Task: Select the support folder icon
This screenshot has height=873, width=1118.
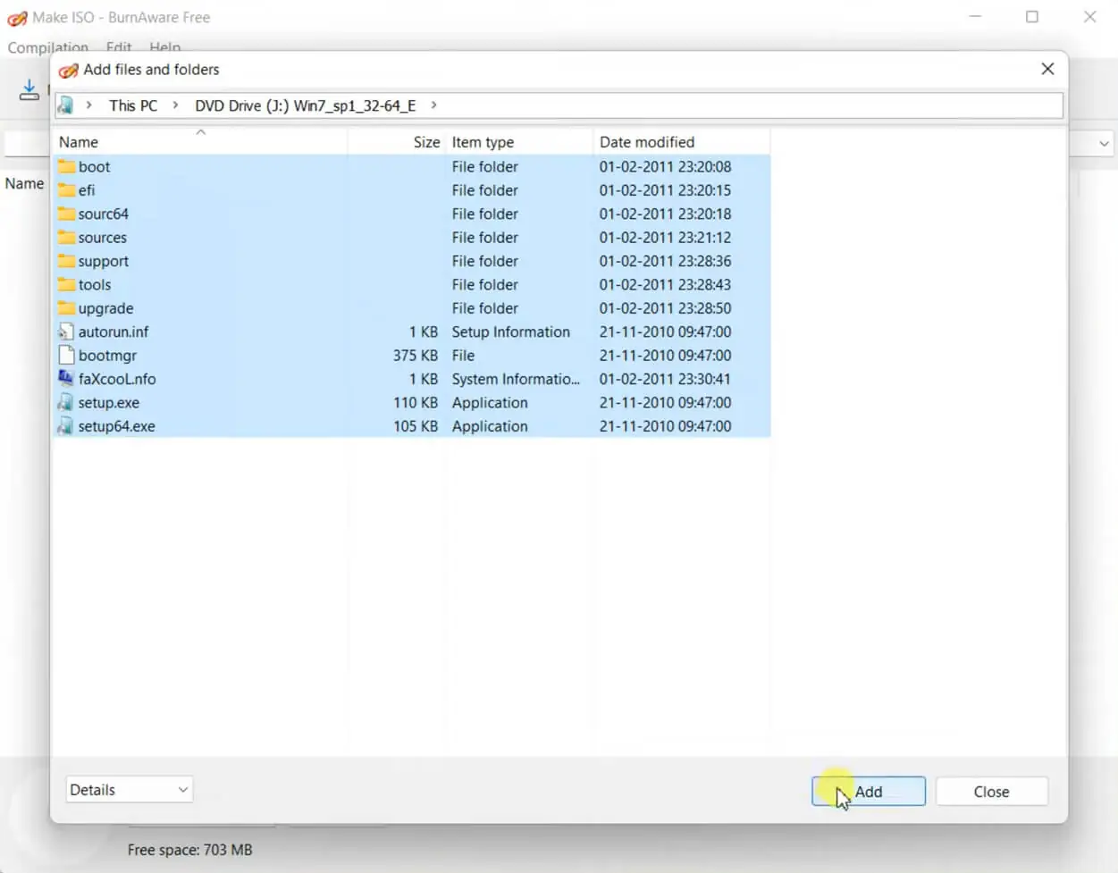Action: pos(66,261)
